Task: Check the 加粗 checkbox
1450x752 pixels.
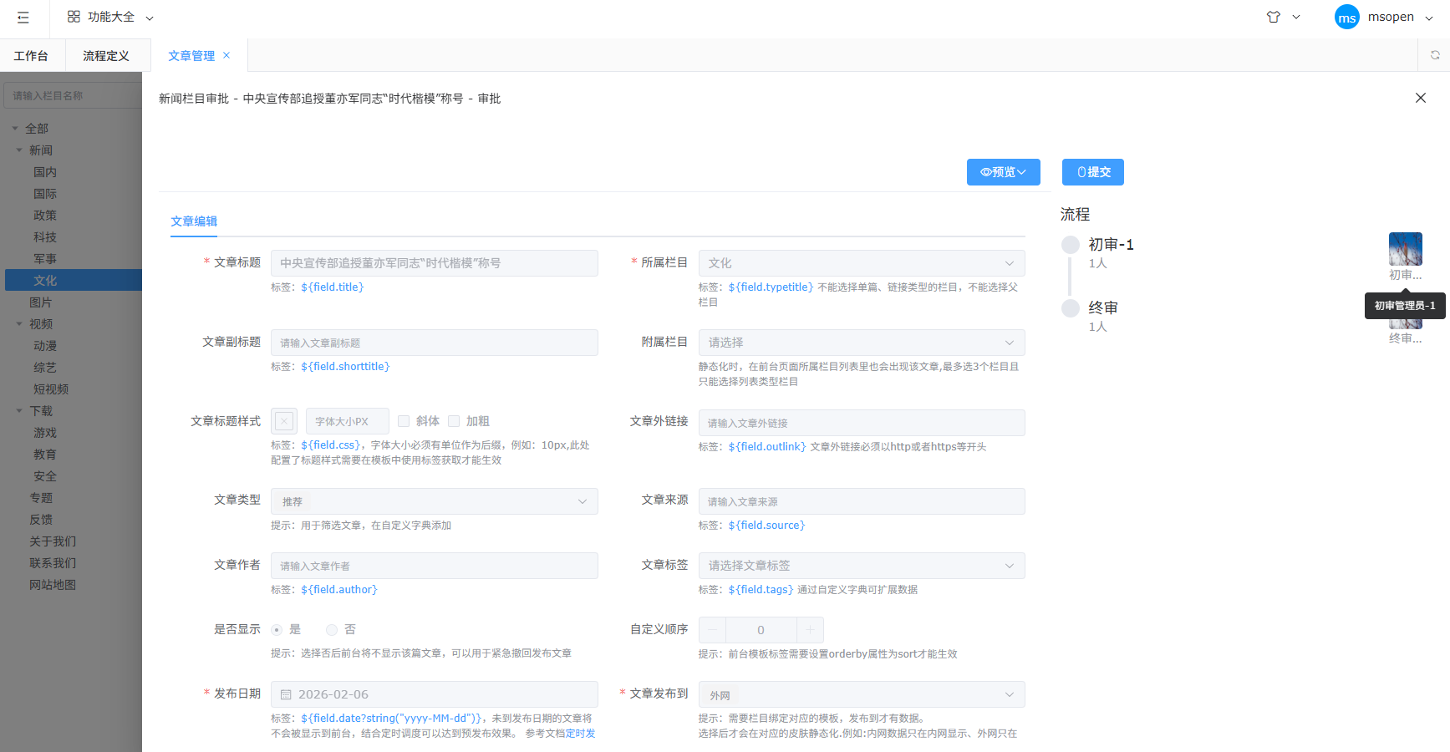Action: (x=454, y=421)
